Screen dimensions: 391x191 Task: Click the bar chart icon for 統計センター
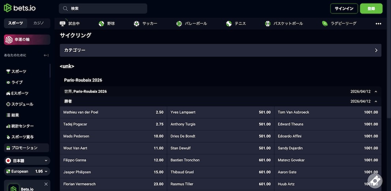click(8, 126)
